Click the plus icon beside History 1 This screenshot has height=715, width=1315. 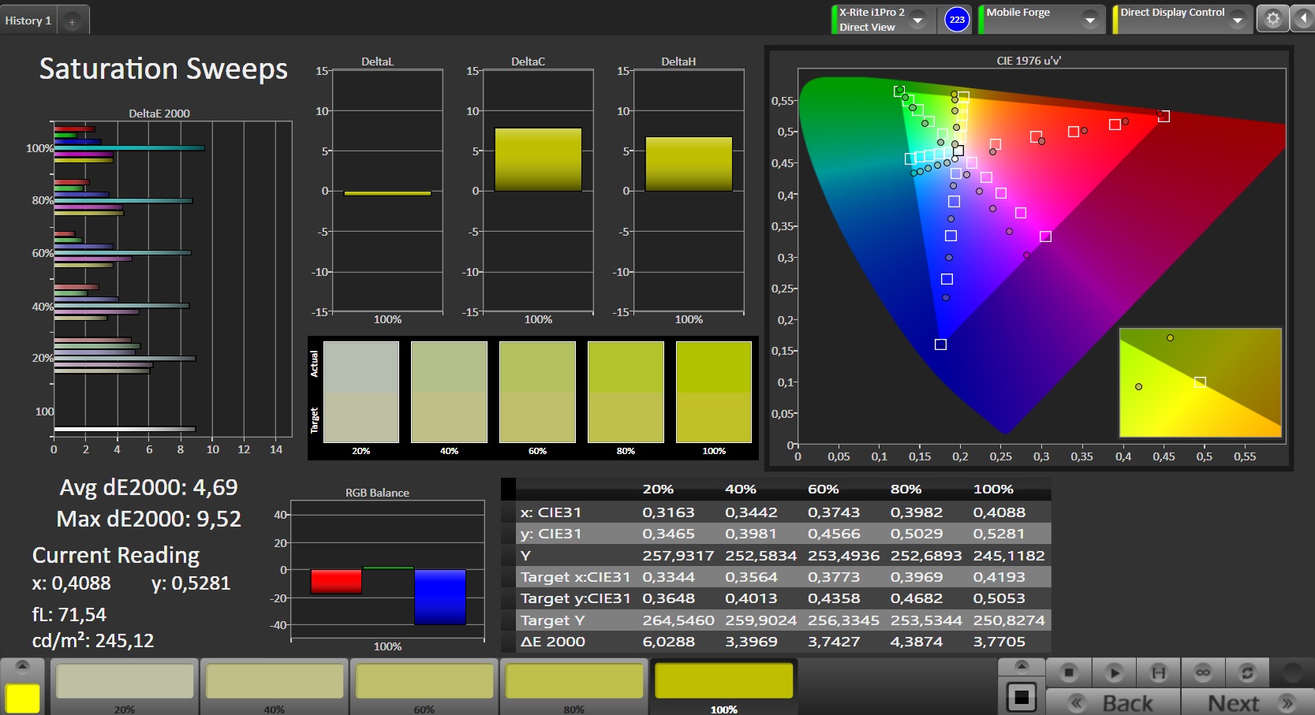[x=72, y=21]
